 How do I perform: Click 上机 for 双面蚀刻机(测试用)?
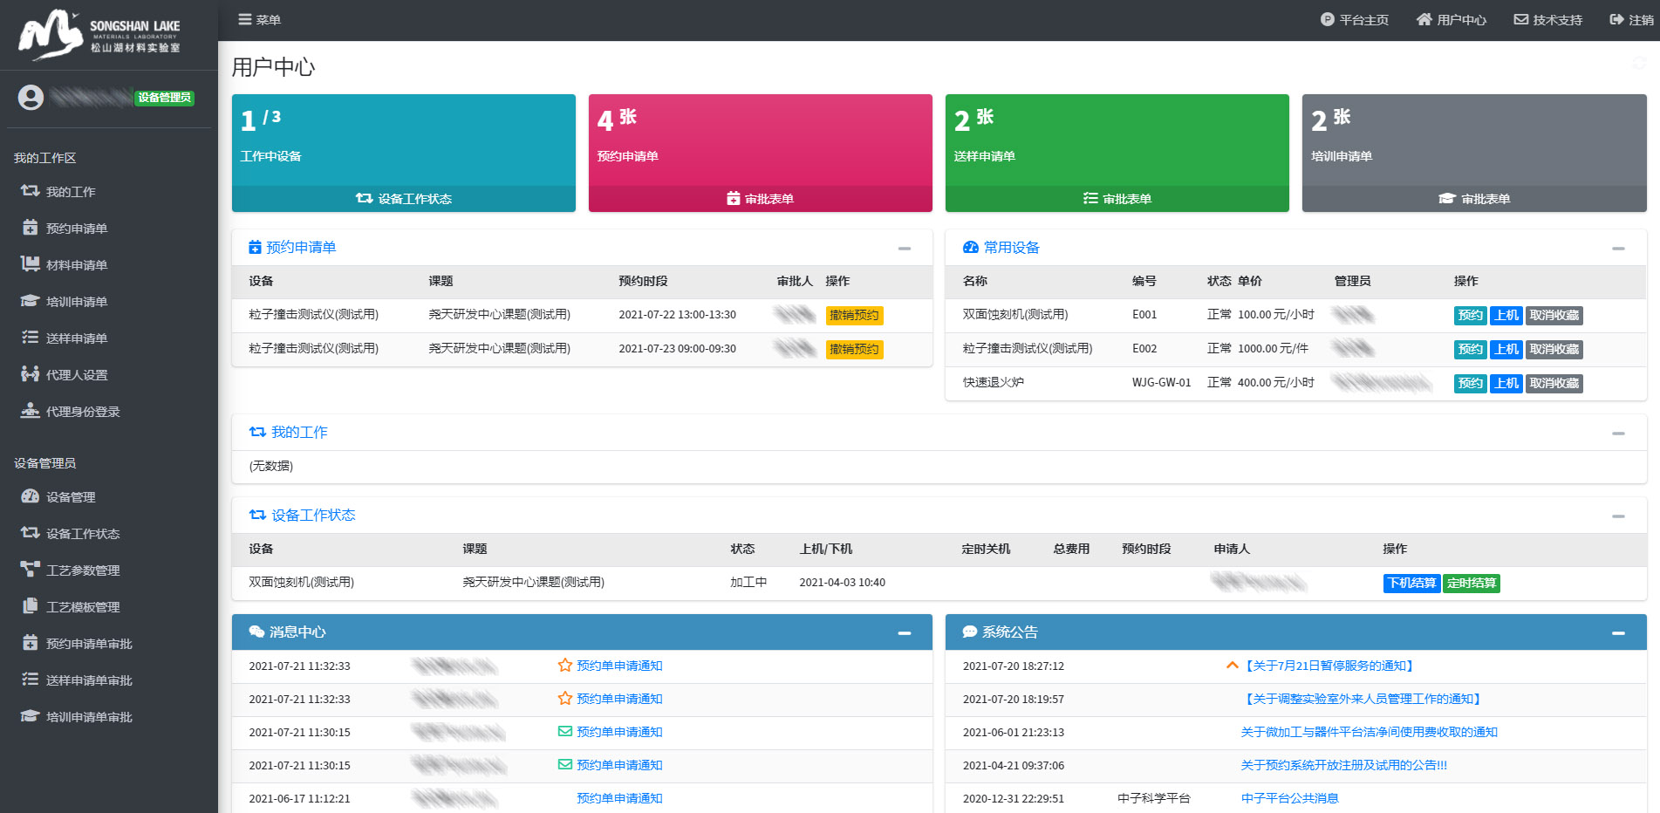(x=1506, y=315)
